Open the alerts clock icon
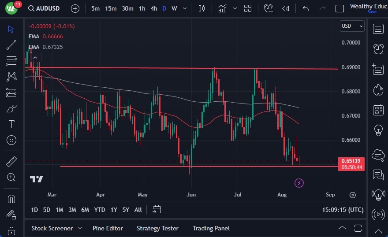The width and height of the screenshot is (388, 237). tap(378, 49)
